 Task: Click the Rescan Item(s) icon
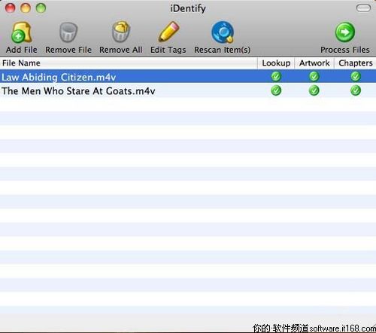coord(223,32)
